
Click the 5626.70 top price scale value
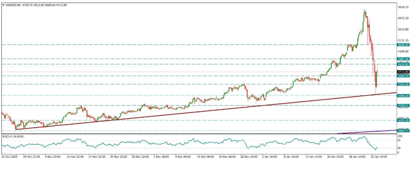click(x=403, y=7)
